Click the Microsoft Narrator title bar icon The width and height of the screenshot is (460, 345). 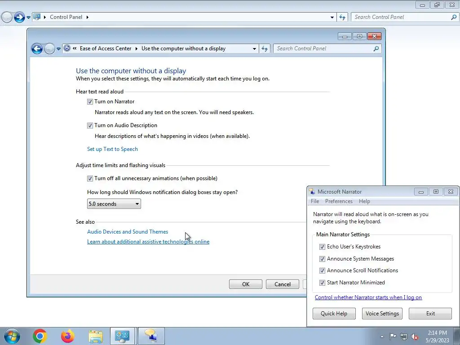(x=312, y=191)
